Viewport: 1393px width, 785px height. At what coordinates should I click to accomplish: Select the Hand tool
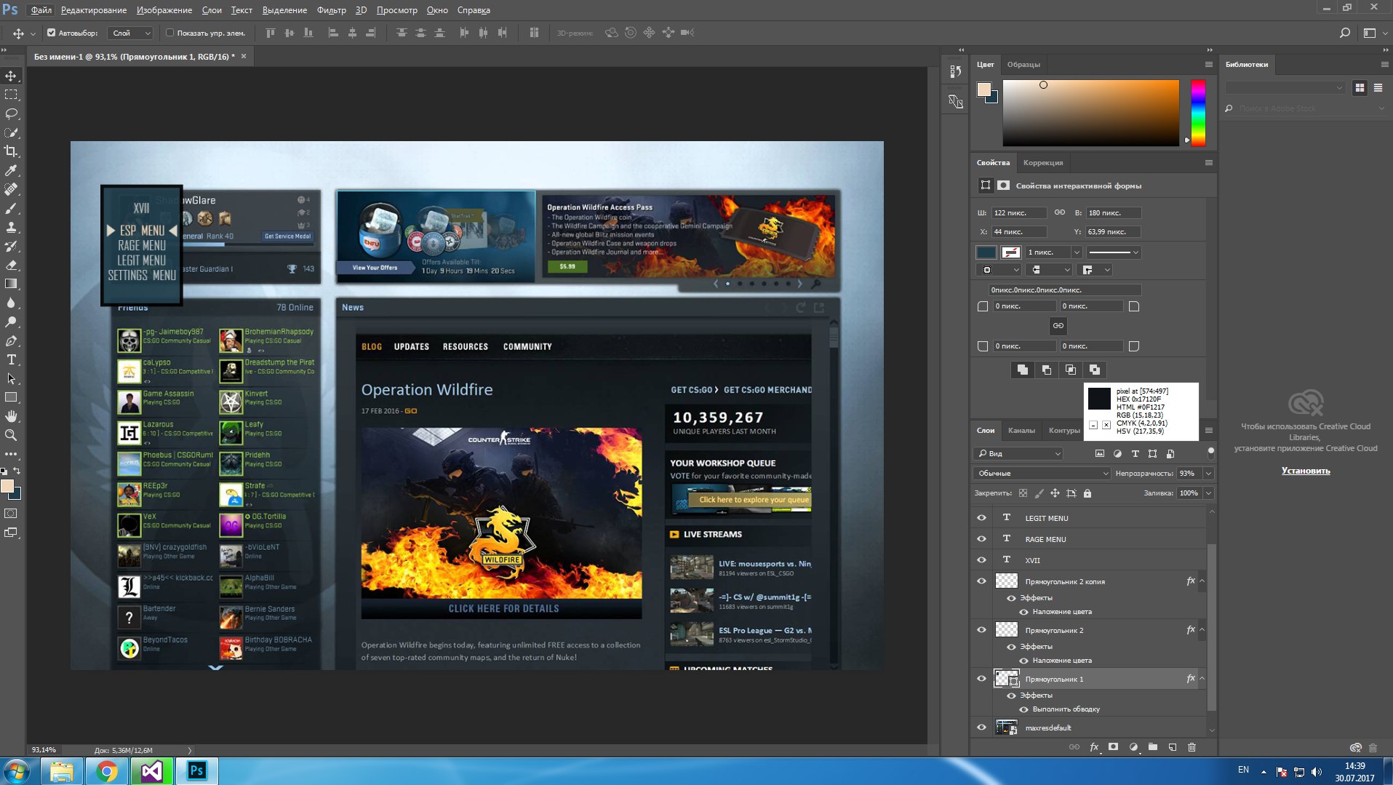click(11, 416)
